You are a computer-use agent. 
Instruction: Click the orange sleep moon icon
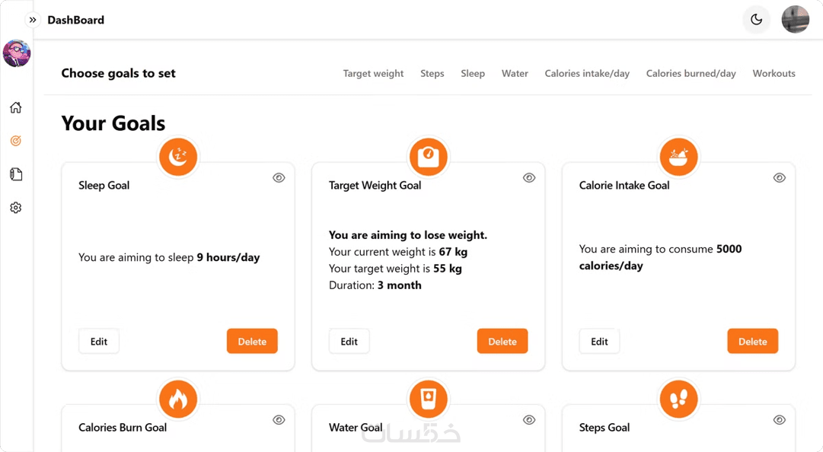pos(178,157)
